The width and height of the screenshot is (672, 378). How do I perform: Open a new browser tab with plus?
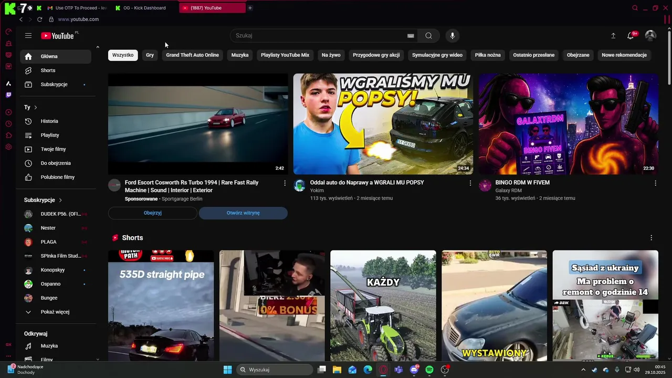pyautogui.click(x=250, y=8)
